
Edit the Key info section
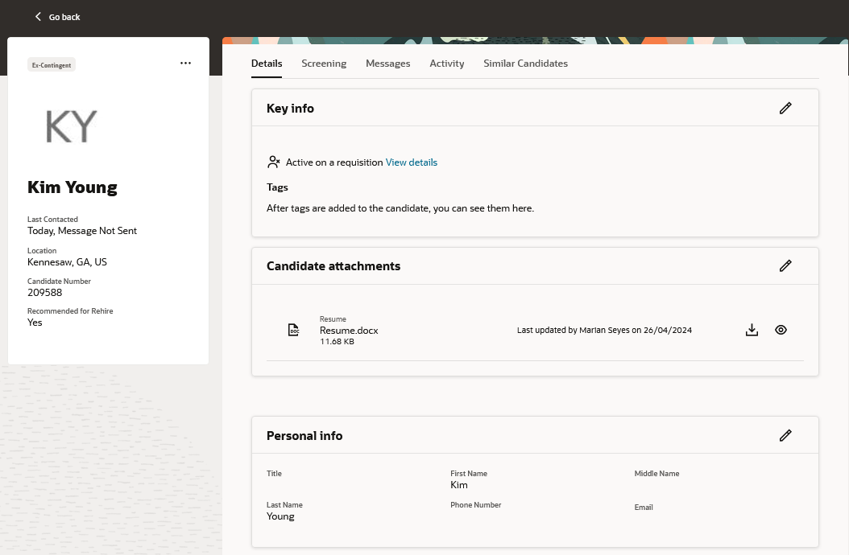tap(785, 109)
